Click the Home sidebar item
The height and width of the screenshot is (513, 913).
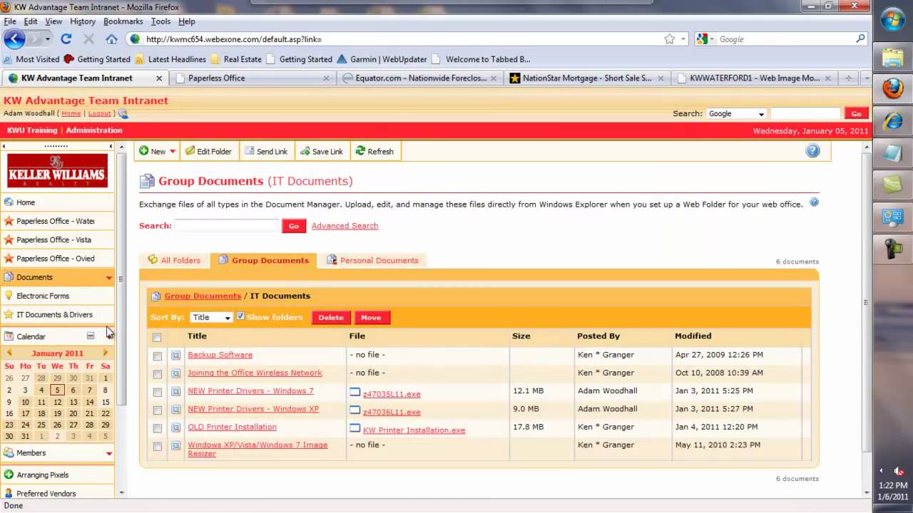click(x=57, y=202)
